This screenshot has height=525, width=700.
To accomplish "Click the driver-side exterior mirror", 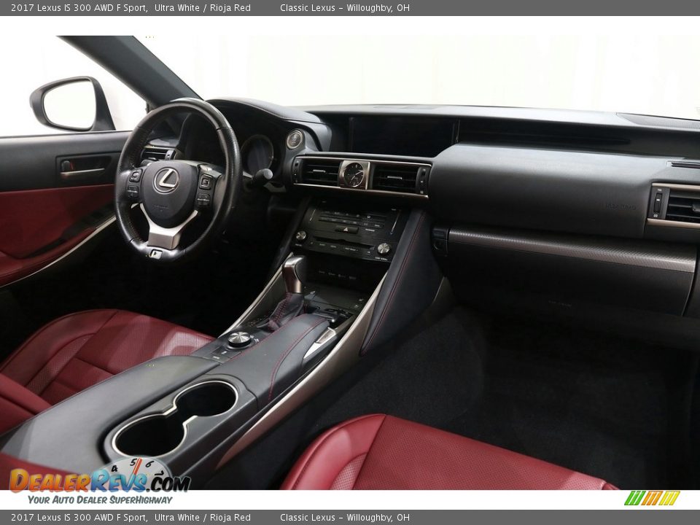I will [69, 104].
